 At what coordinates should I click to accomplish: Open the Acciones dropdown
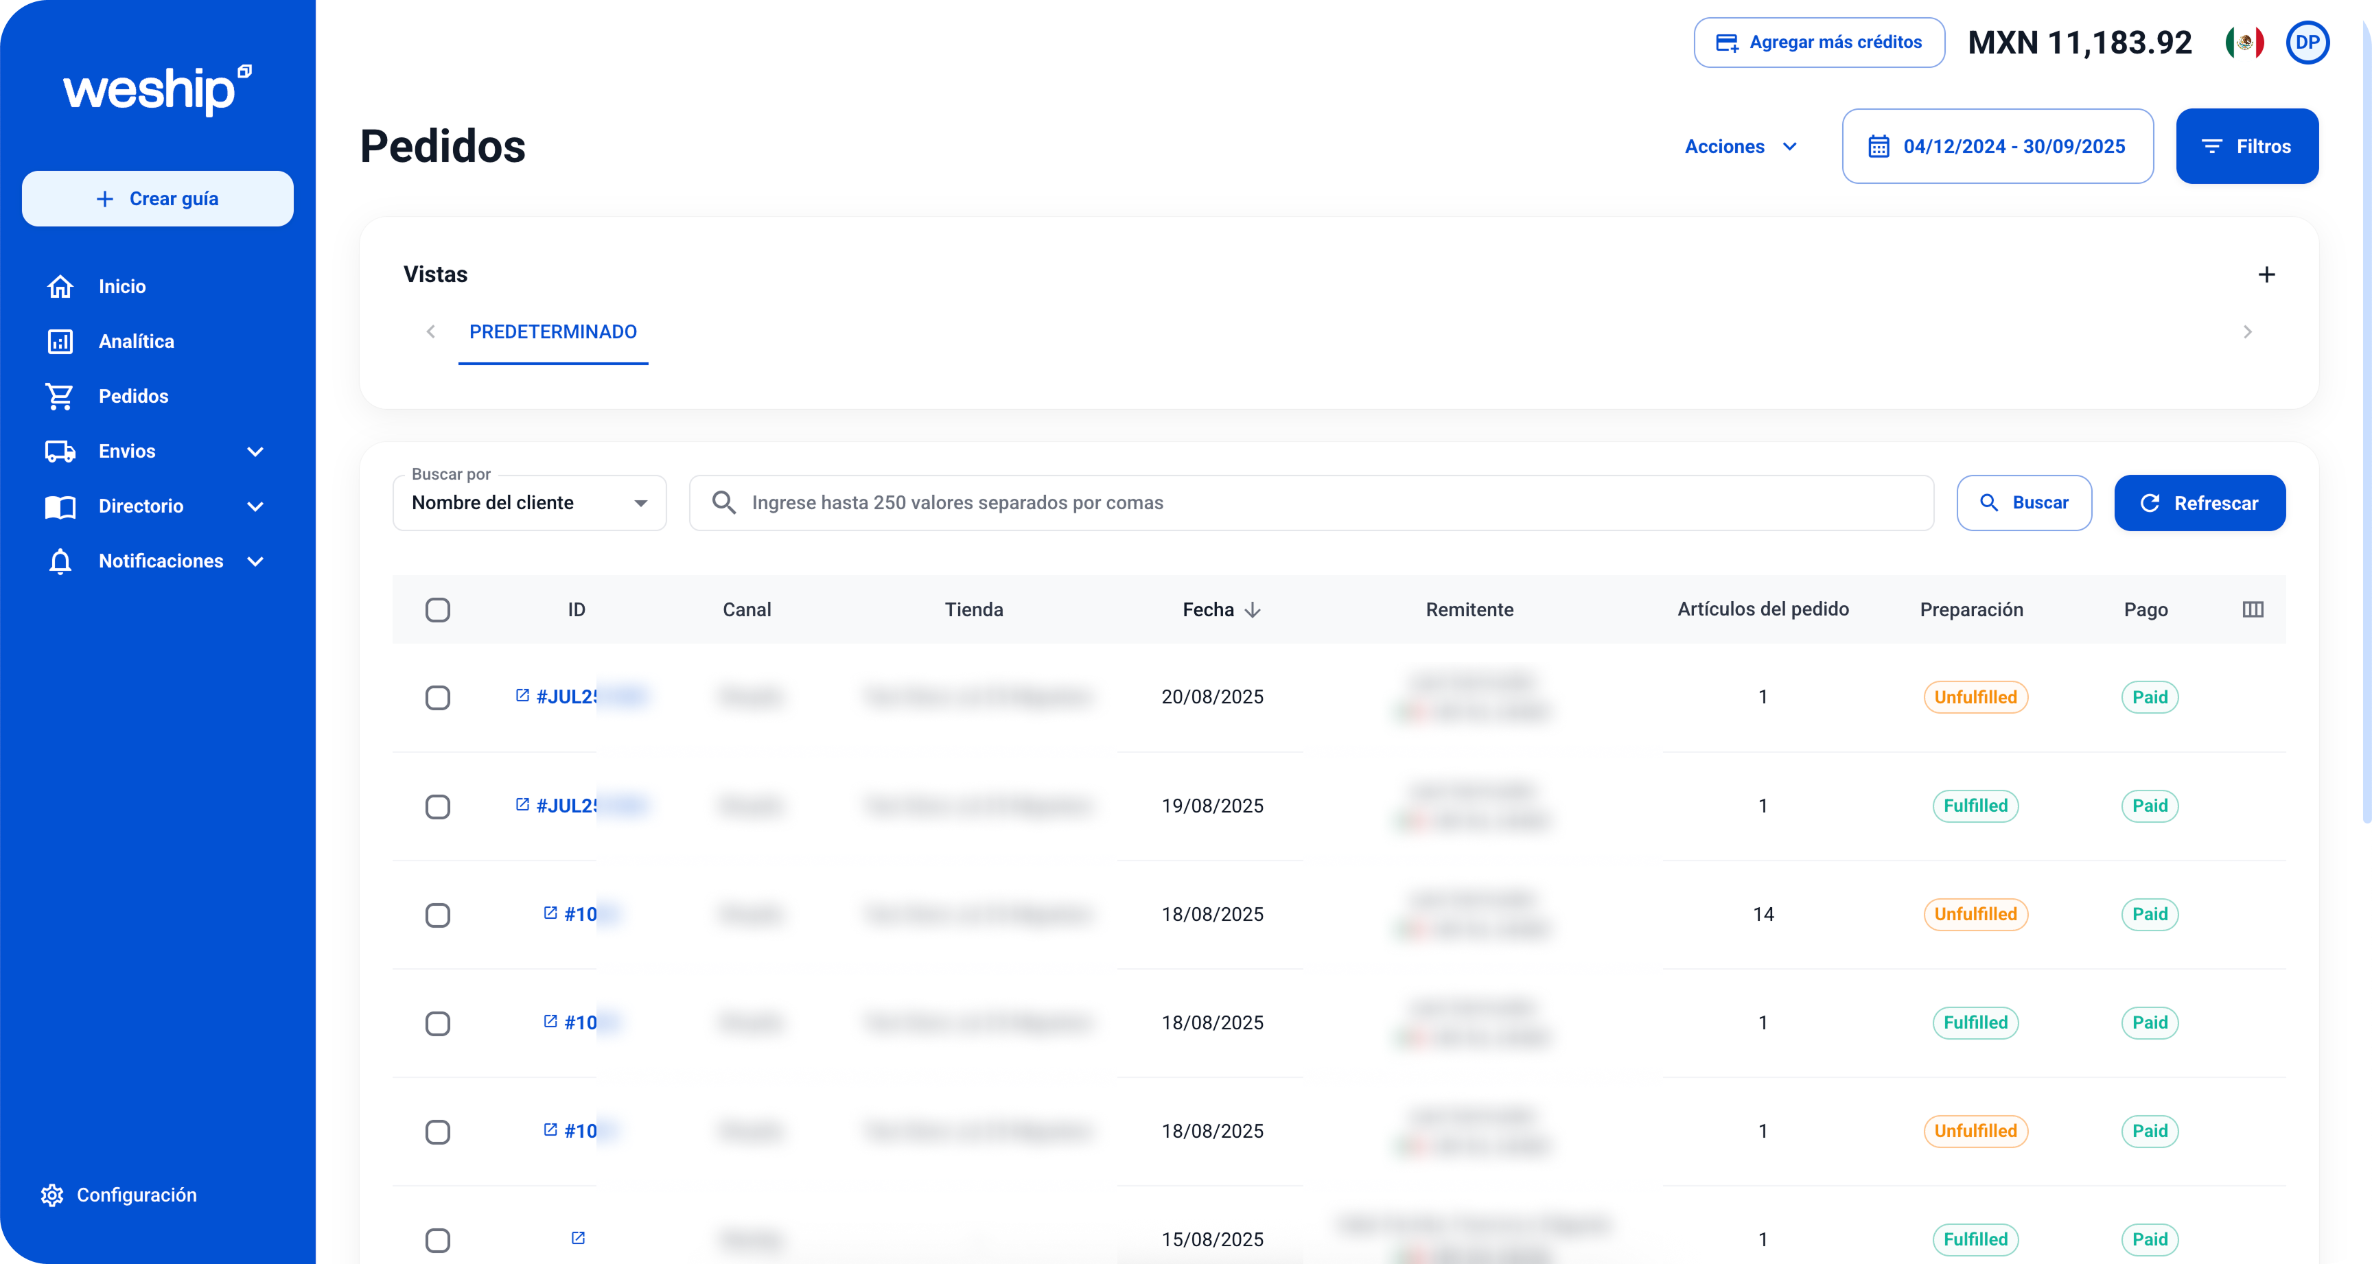tap(1739, 146)
